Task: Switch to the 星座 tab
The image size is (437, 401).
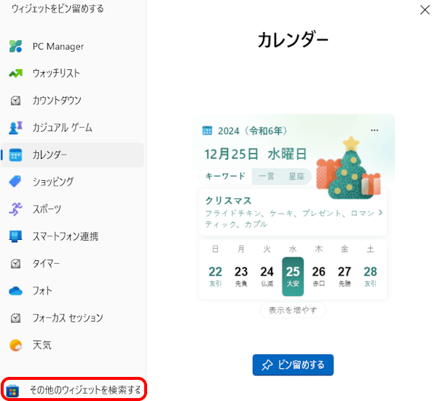Action: coord(296,176)
